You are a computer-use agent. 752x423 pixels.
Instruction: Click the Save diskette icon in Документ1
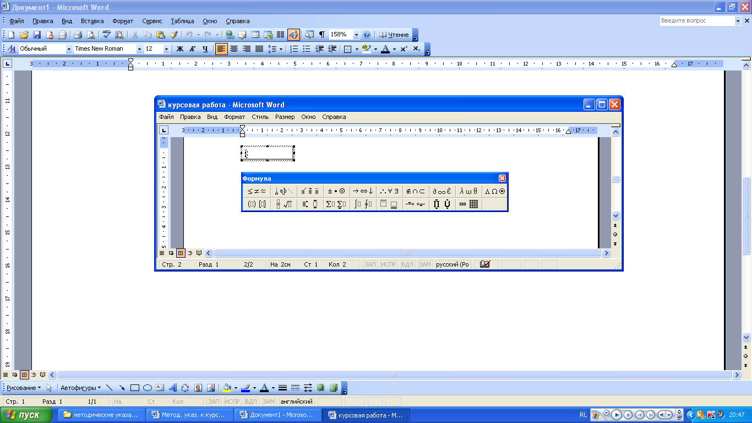[37, 35]
